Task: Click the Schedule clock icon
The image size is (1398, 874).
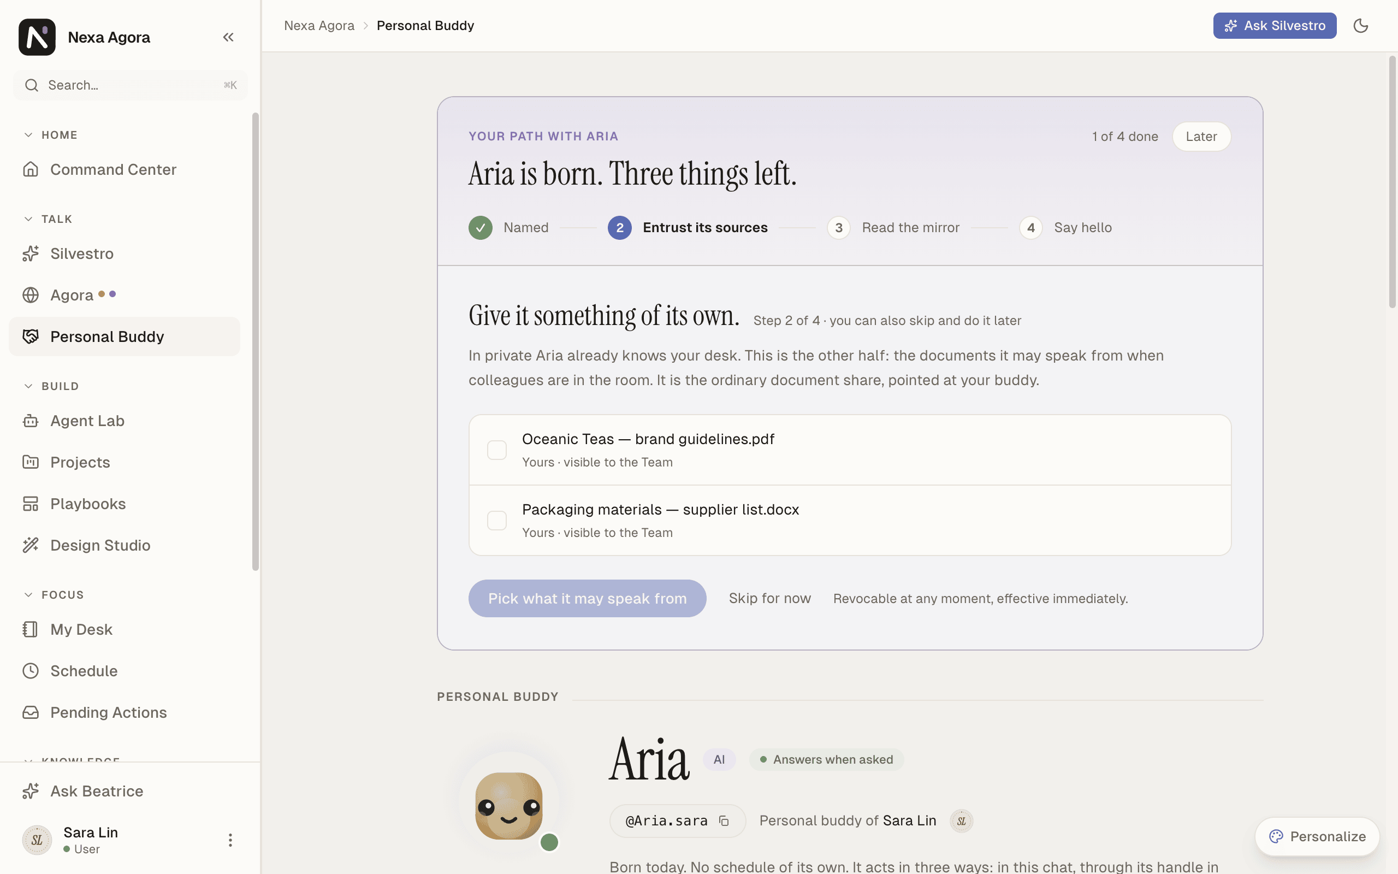Action: point(31,671)
